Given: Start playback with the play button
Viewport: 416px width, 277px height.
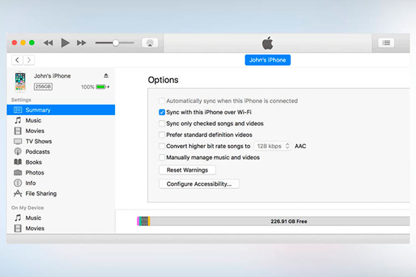Looking at the screenshot, I should pyautogui.click(x=65, y=43).
